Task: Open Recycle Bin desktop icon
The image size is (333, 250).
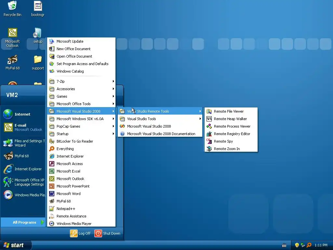Action: coord(12,9)
